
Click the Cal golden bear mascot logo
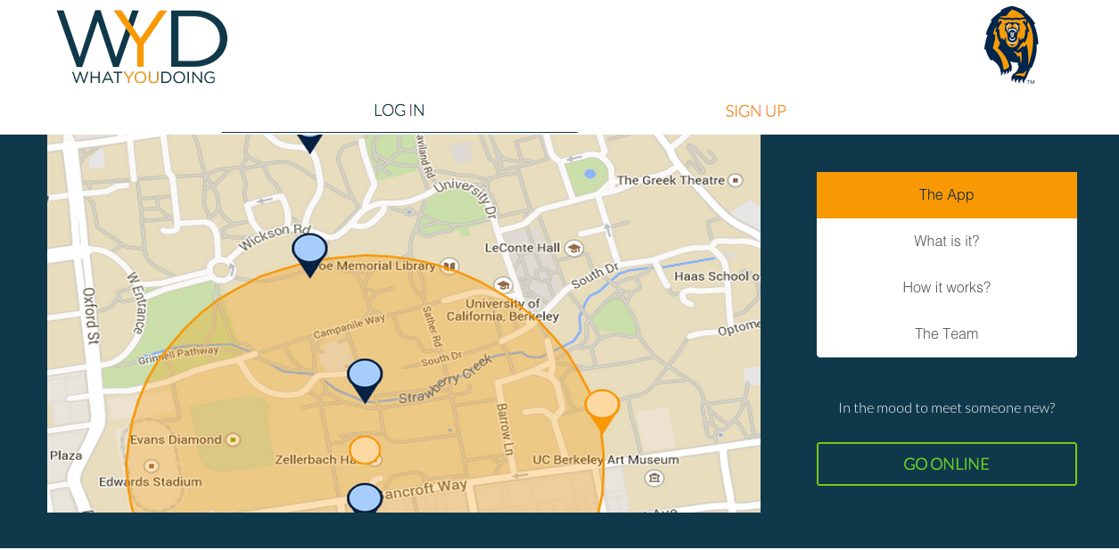(1011, 45)
